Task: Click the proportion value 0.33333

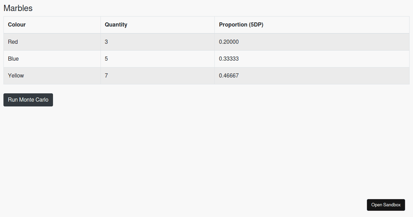Action: tap(229, 59)
